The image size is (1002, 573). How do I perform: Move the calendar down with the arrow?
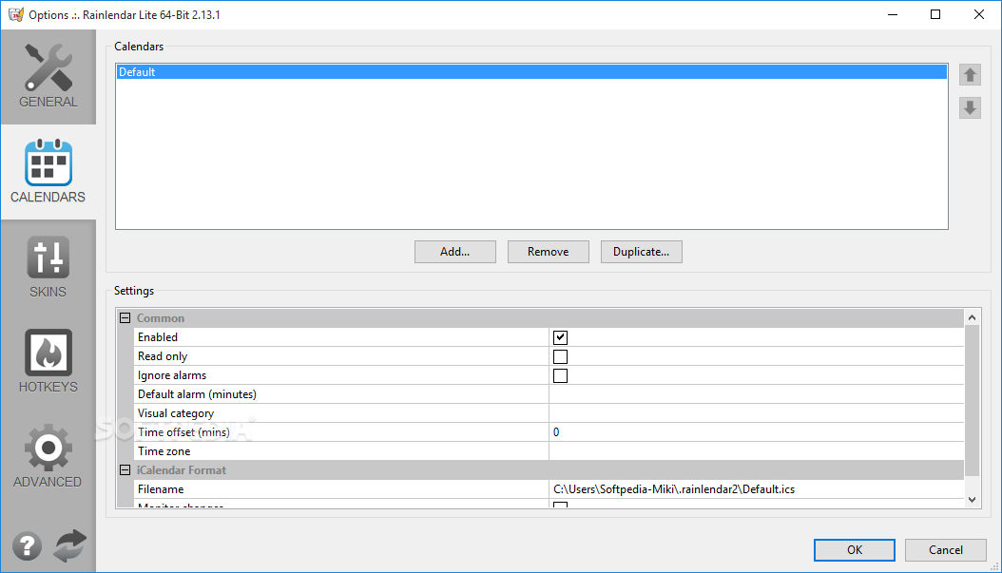[970, 107]
